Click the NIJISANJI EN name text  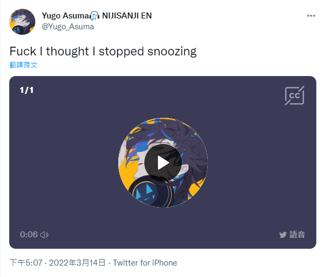coord(127,16)
